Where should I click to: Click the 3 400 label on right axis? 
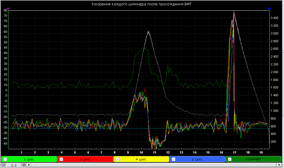(x=275, y=18)
